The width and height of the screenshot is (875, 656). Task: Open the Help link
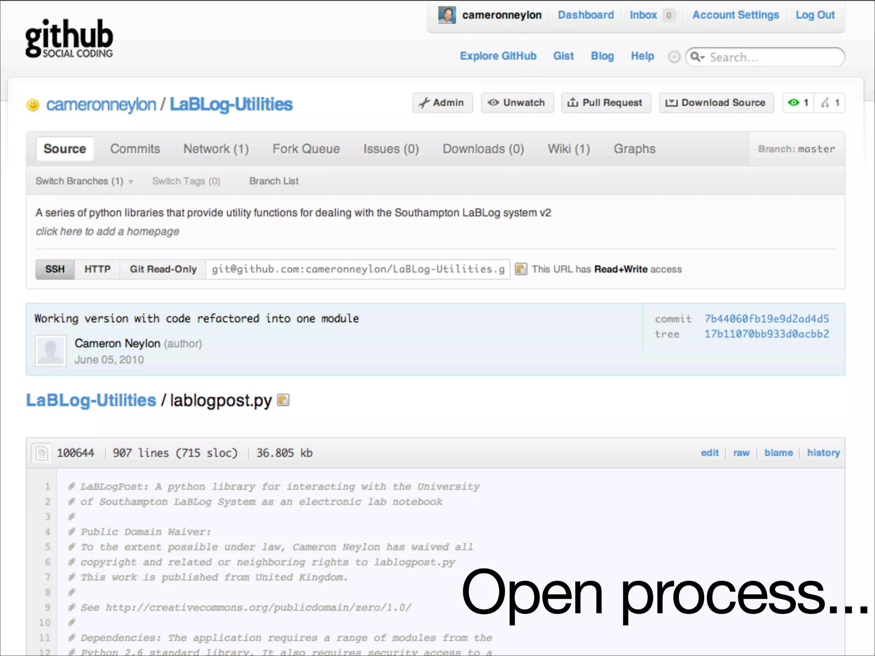click(x=643, y=56)
